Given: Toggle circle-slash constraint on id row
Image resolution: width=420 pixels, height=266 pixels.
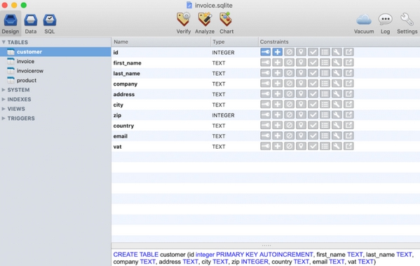Looking at the screenshot, I should [289, 52].
